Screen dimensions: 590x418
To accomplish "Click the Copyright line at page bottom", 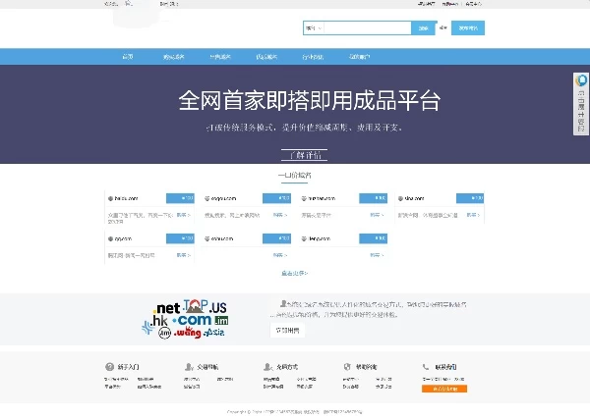I will pos(295,412).
